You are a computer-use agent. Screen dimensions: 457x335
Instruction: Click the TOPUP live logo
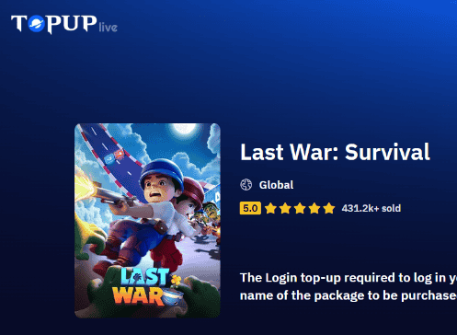(64, 24)
